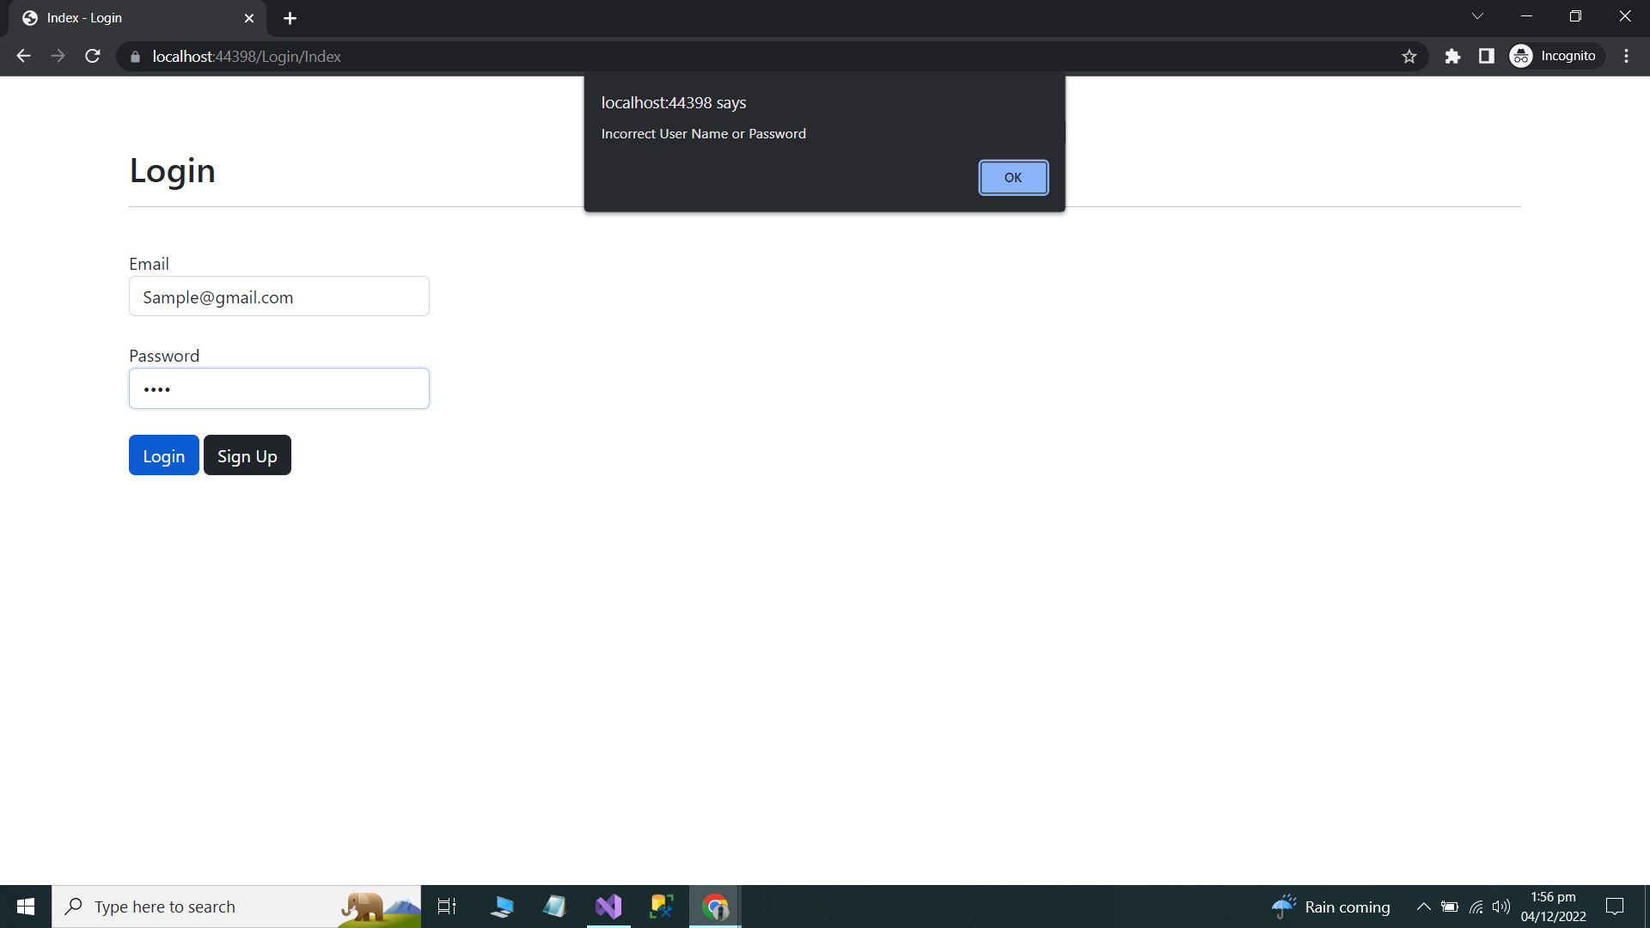Screen dimensions: 1650x928
Task: Click the Sign Up button
Action: click(247, 455)
